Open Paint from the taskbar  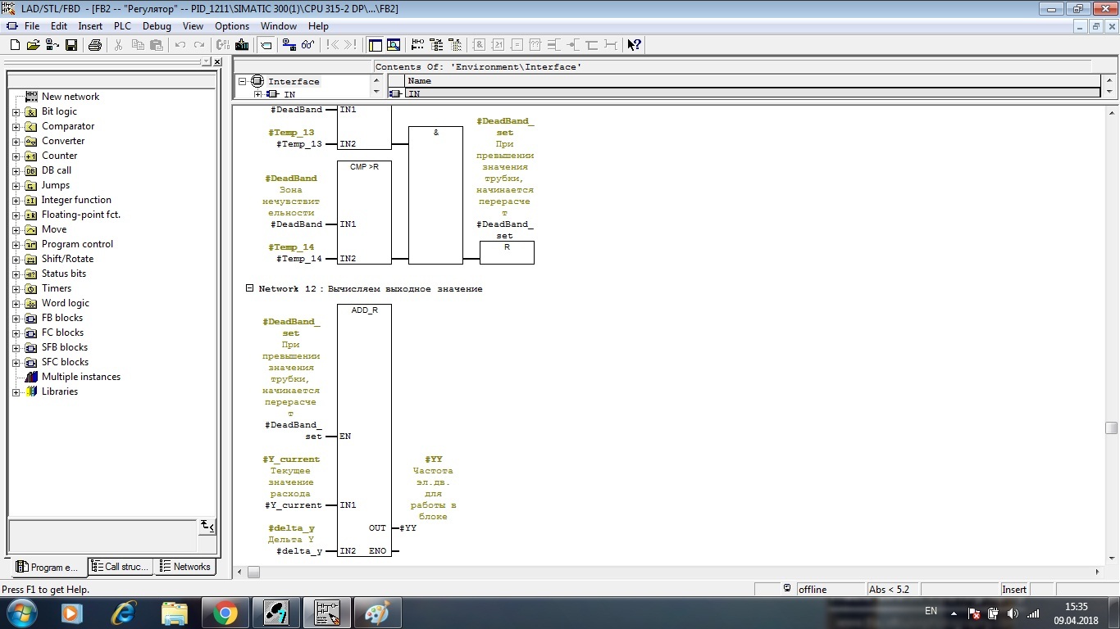(378, 613)
